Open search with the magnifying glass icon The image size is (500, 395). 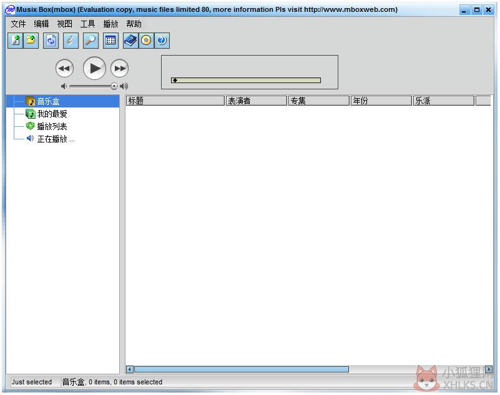91,41
